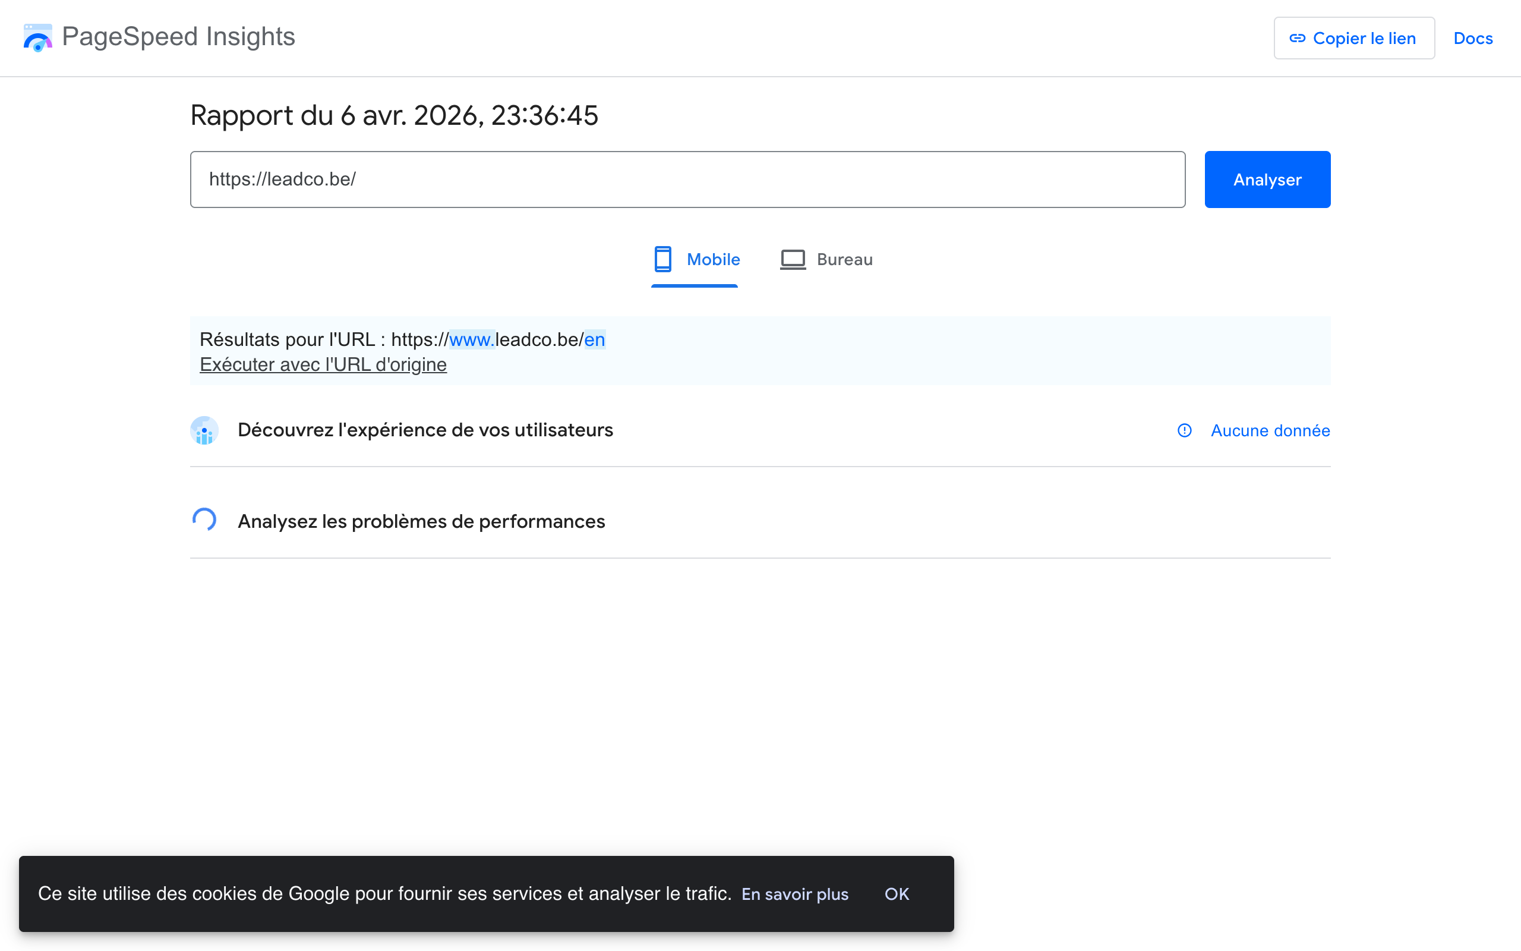Click the user experience people icon
The width and height of the screenshot is (1521, 951).
204,430
